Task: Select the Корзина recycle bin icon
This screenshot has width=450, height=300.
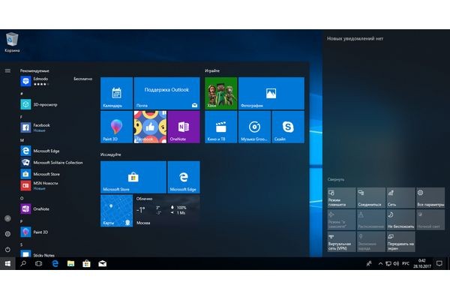Action: [x=12, y=43]
